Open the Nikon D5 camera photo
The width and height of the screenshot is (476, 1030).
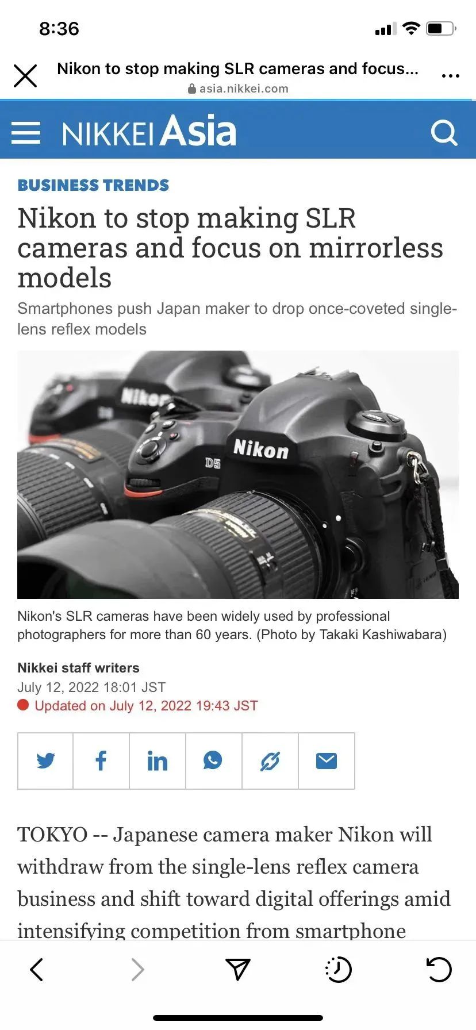click(238, 475)
